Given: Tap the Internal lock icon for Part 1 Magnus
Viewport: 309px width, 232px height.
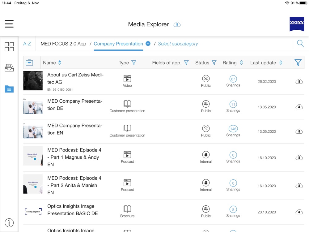Looking at the screenshot, I should coord(206,155).
